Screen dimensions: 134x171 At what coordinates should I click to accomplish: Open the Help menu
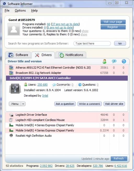click(34, 11)
